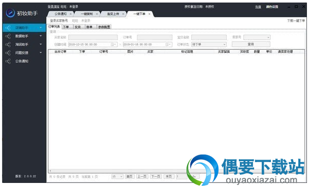Click the 标记信息 column header

(187, 52)
